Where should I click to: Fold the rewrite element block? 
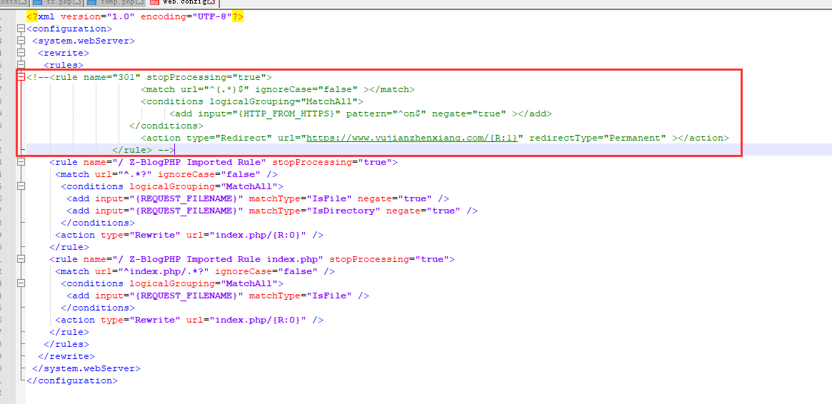21,54
